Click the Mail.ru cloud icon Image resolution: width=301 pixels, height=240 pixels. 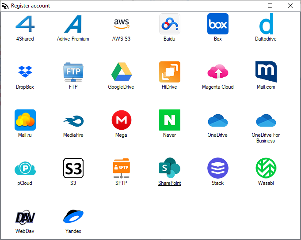(x=25, y=120)
